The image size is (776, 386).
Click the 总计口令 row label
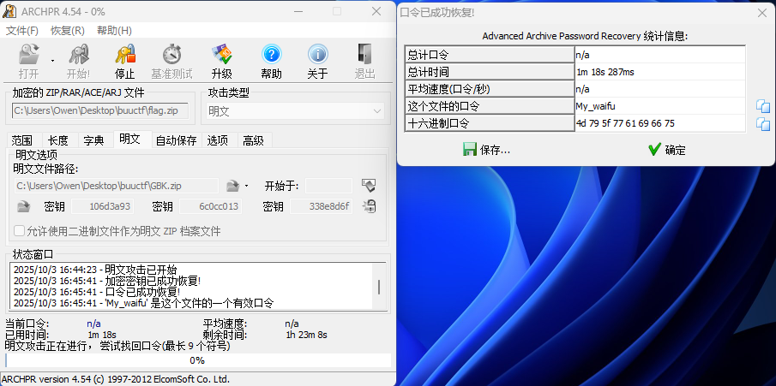490,55
